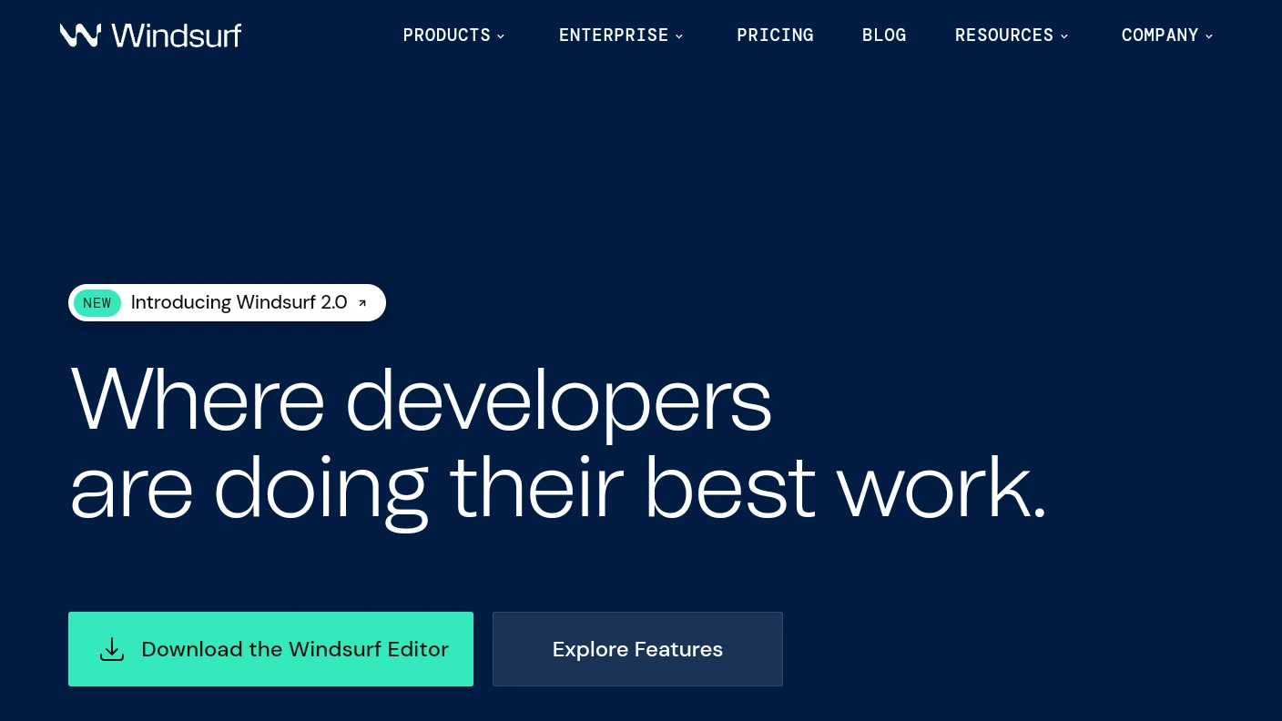Open the BLOG page
This screenshot has height=721, width=1282.
point(884,36)
